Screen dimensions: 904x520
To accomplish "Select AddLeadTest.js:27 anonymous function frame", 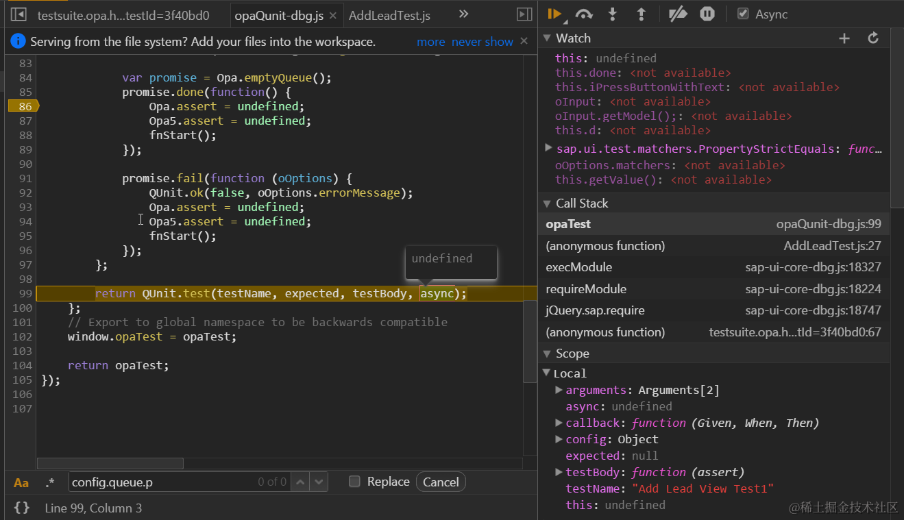I will pyautogui.click(x=713, y=246).
